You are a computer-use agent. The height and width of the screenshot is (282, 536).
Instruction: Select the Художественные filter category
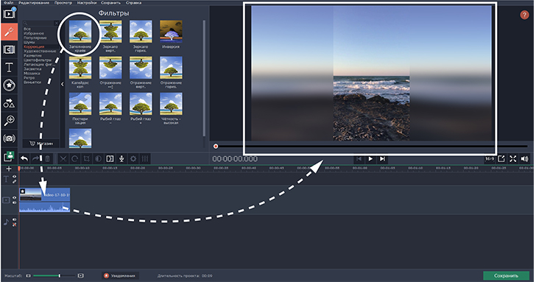pyautogui.click(x=40, y=51)
